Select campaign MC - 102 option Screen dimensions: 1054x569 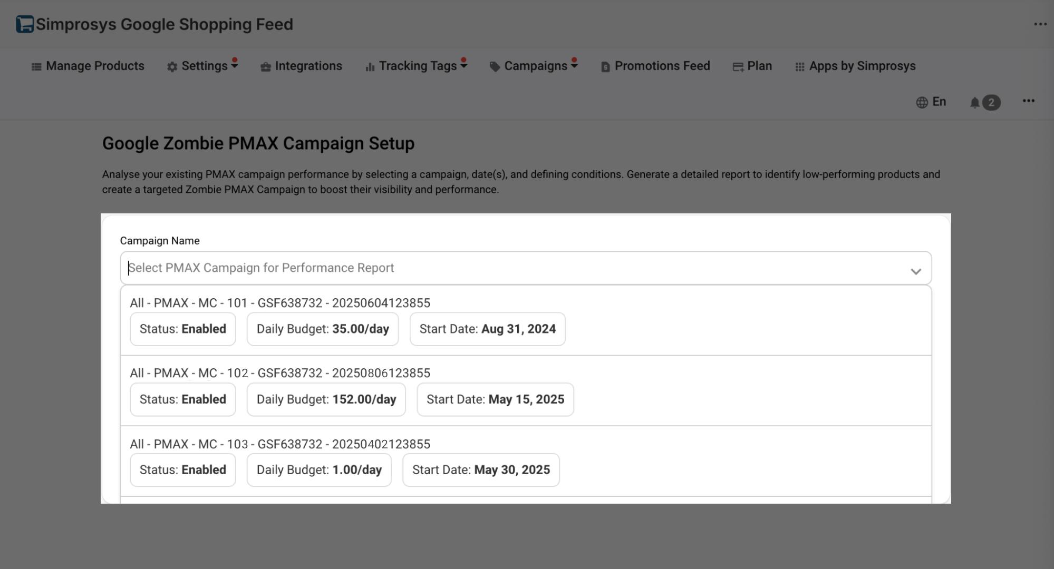pyautogui.click(x=280, y=373)
